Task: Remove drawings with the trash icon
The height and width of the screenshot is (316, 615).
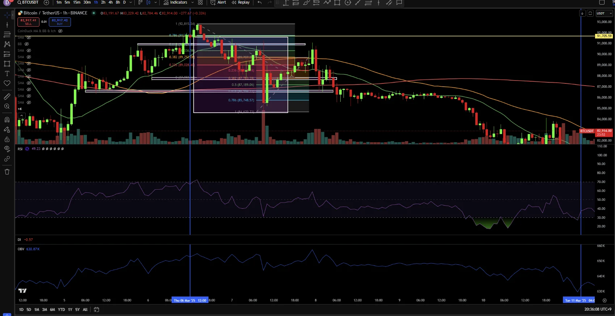Action: point(7,172)
